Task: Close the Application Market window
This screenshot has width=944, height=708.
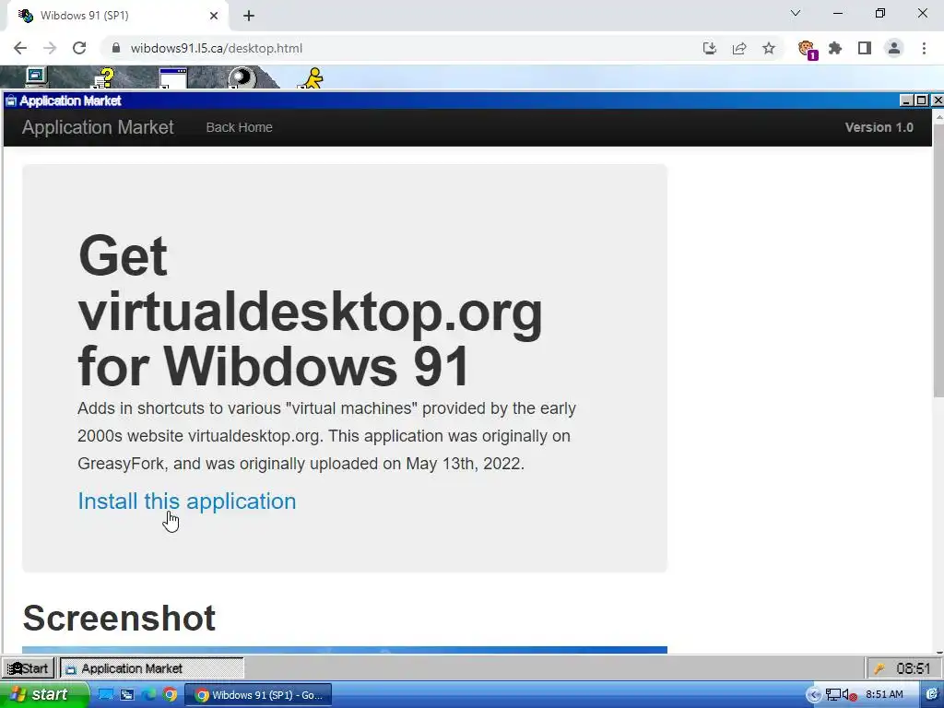Action: coord(938,100)
